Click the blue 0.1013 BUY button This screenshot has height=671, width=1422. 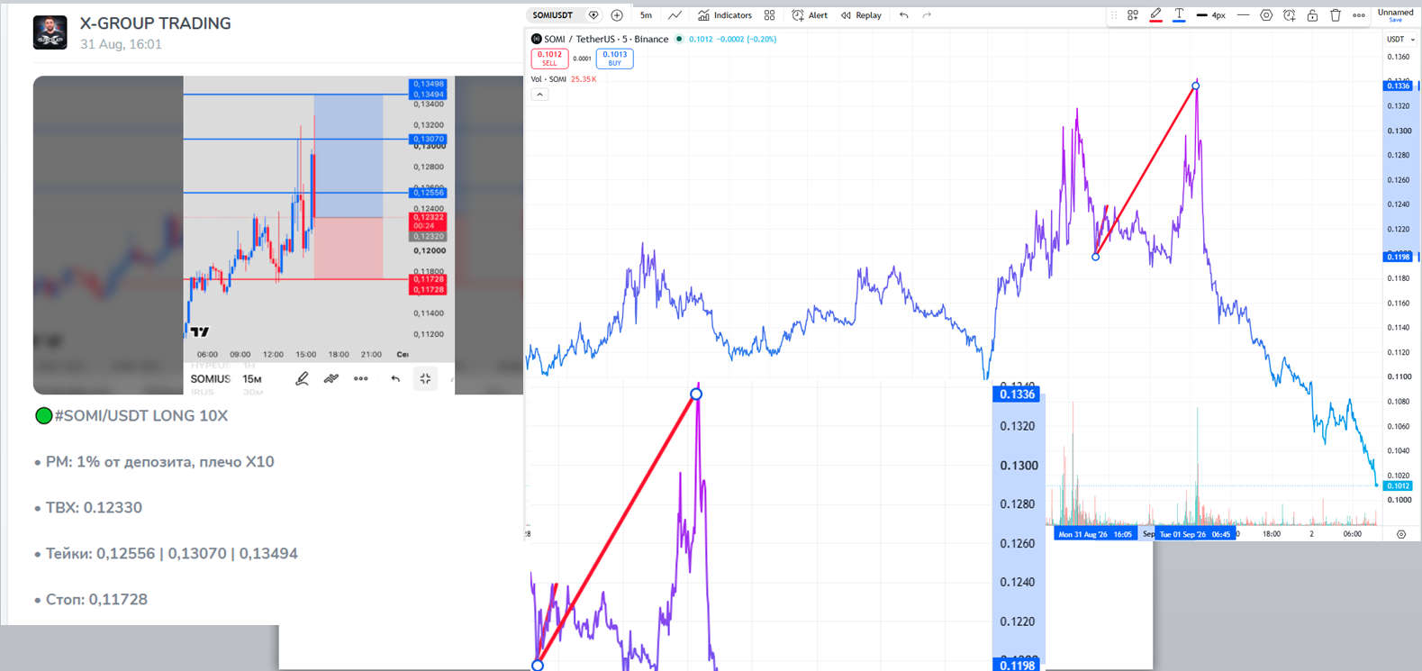(614, 59)
